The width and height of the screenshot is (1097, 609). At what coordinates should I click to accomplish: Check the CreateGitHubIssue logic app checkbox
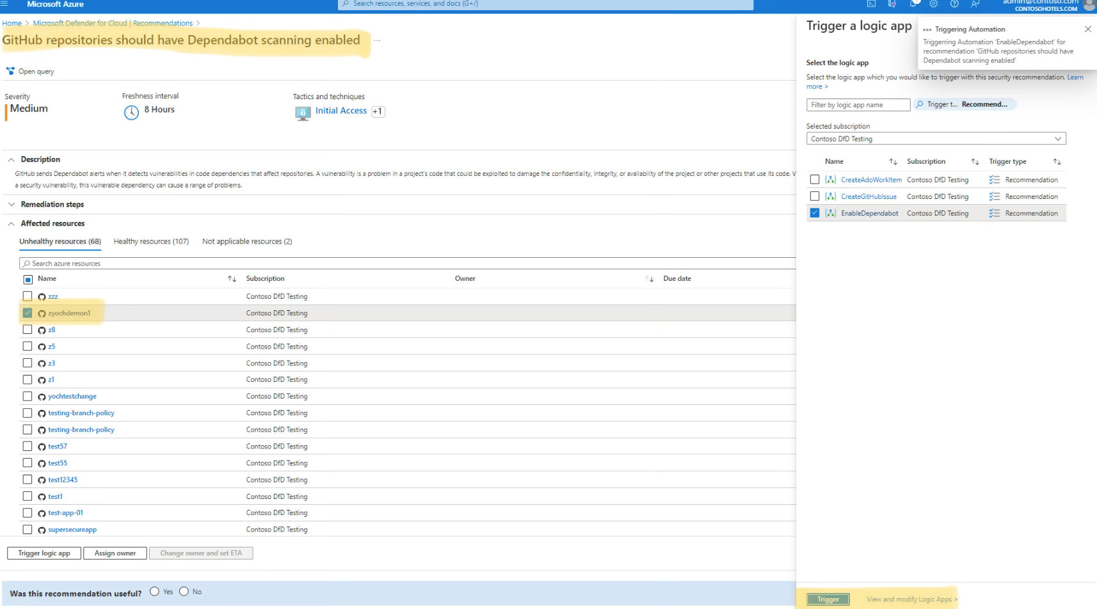click(x=814, y=196)
